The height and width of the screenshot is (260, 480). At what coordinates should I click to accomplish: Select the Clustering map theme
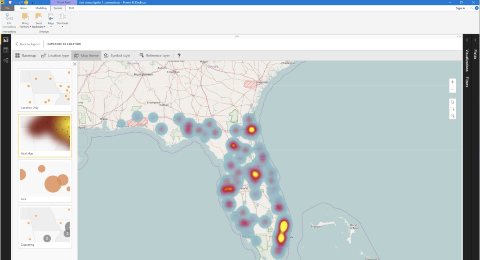pos(45,226)
